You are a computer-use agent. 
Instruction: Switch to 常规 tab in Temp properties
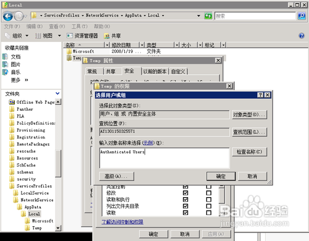[x=92, y=72]
